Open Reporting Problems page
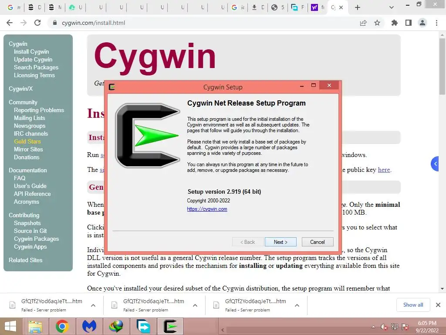This screenshot has width=446, height=335. [x=39, y=110]
